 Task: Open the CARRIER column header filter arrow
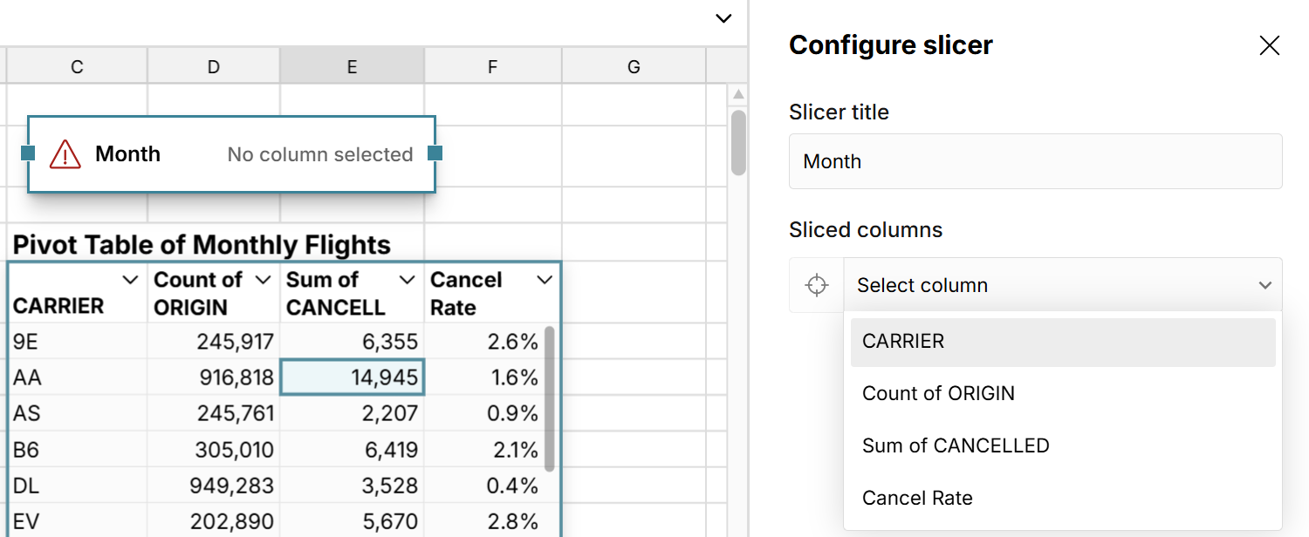click(130, 280)
